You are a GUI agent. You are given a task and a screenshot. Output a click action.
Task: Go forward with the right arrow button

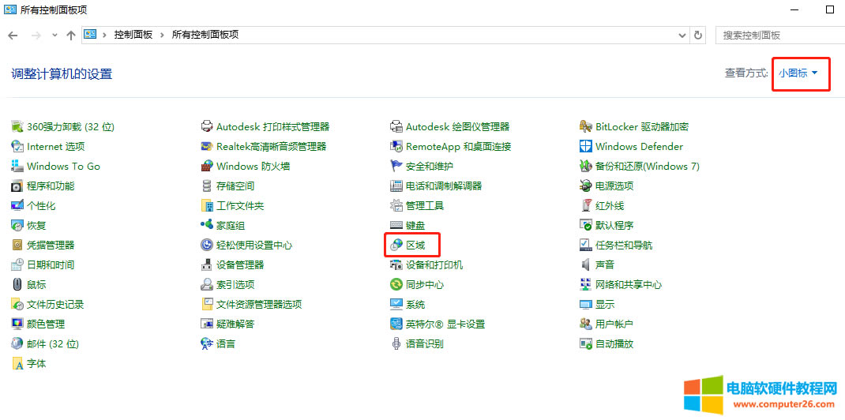click(36, 36)
